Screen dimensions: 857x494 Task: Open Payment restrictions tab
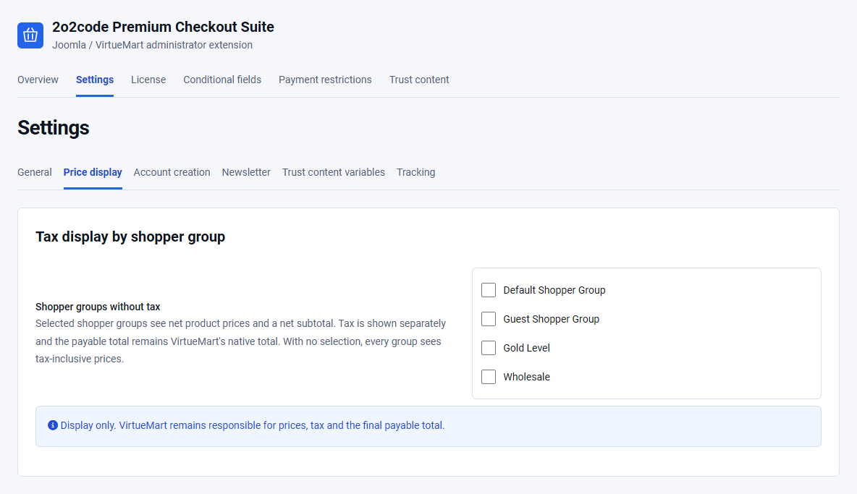tap(325, 80)
